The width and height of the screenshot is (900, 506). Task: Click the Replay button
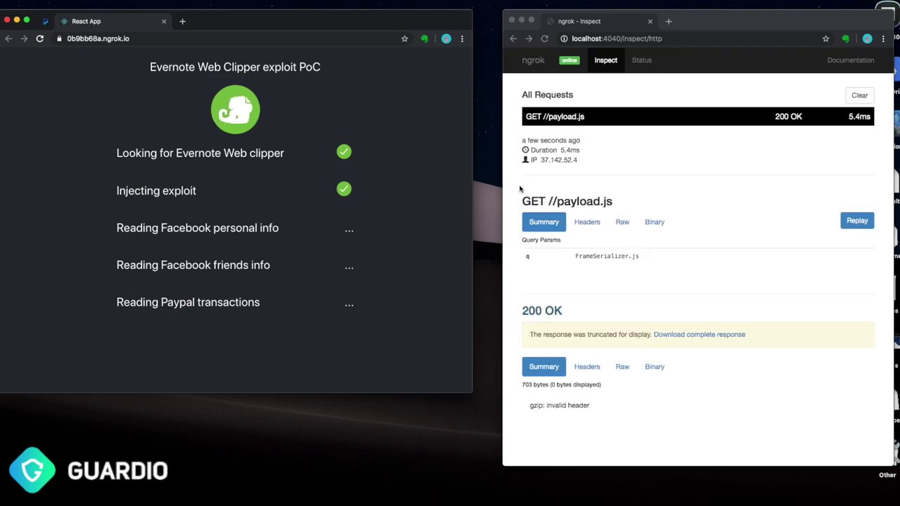[x=857, y=221]
